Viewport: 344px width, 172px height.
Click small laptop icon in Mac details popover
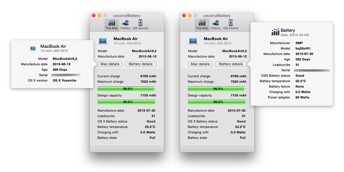point(33,48)
